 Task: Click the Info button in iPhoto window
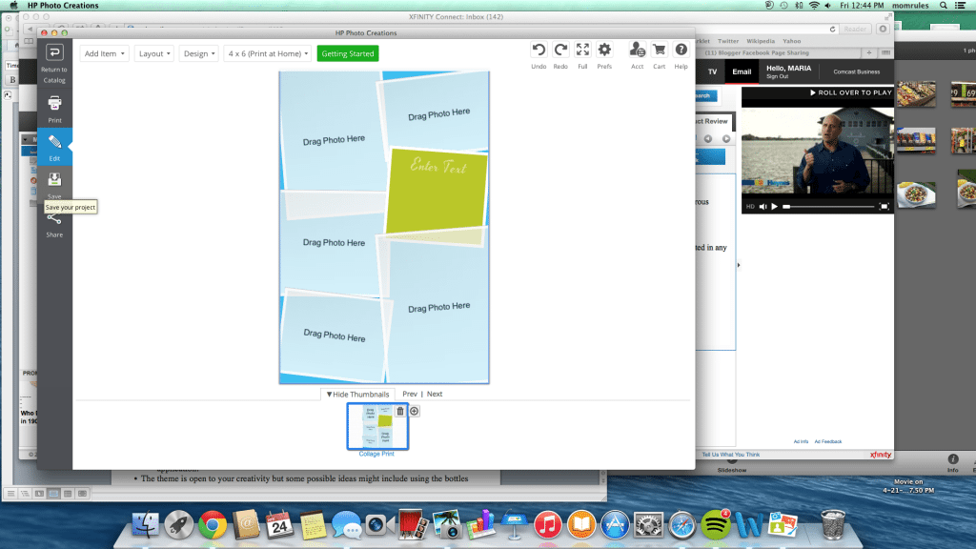[x=953, y=462]
